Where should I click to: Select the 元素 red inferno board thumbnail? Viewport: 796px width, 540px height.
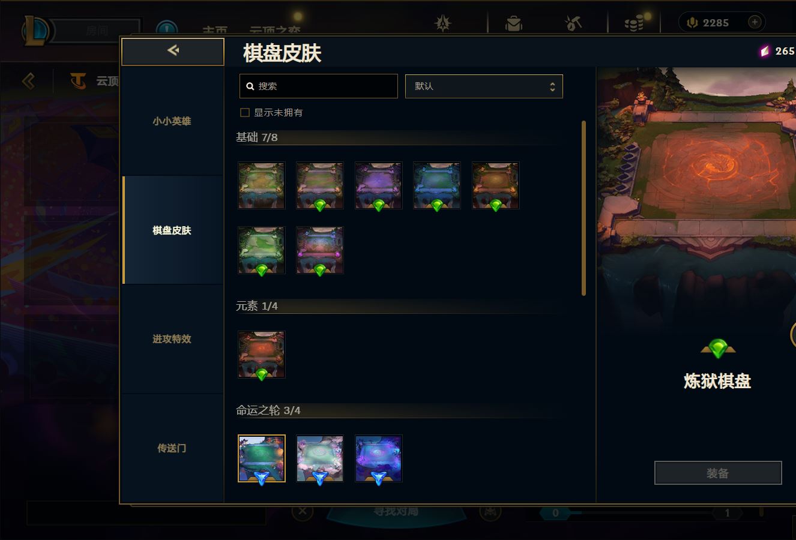coord(262,355)
